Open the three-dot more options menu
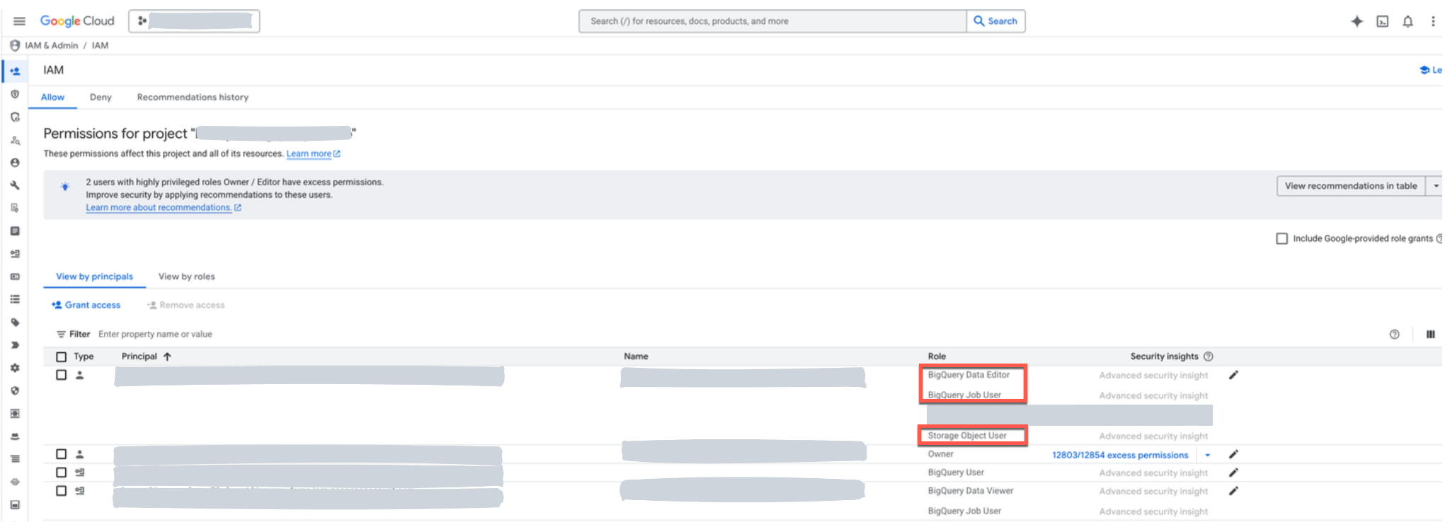 [1433, 21]
